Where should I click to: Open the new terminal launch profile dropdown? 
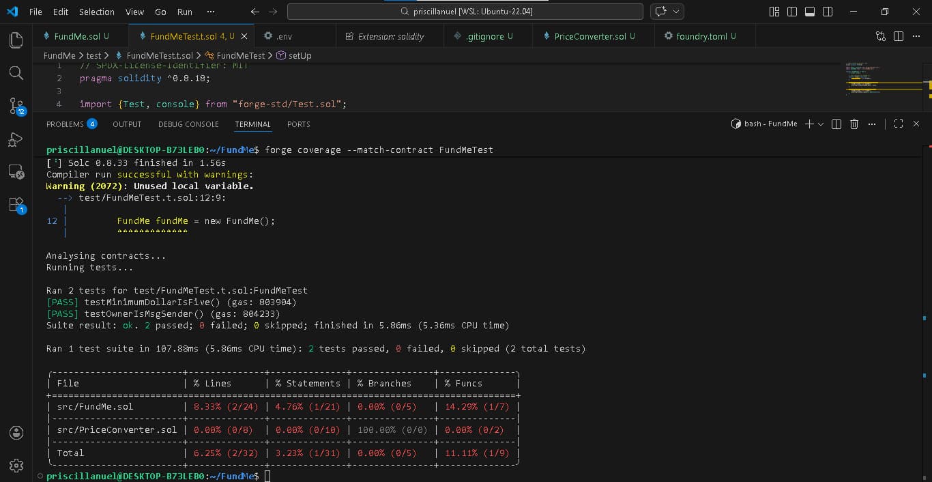[821, 124]
